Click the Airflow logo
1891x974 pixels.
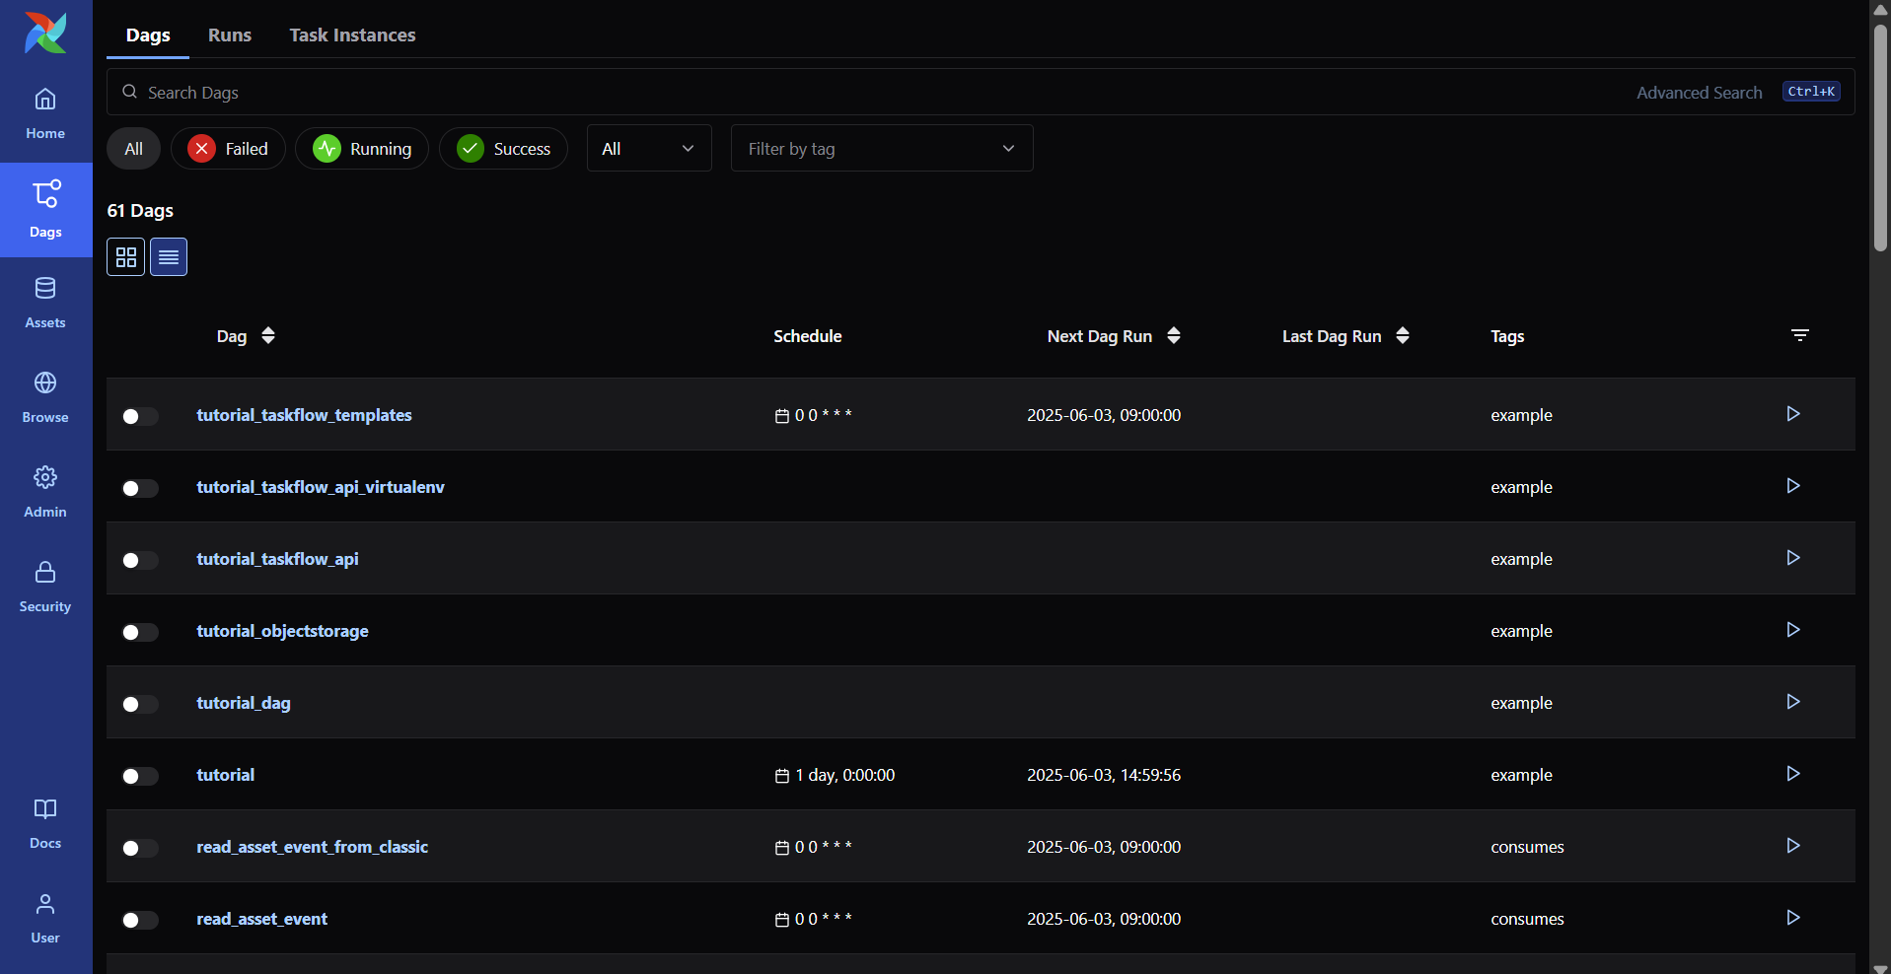click(45, 33)
